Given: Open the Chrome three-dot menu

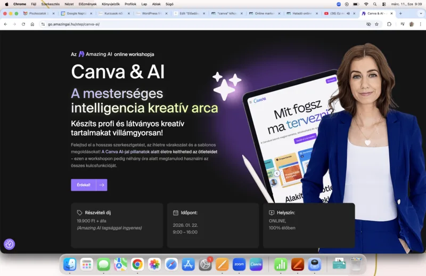Looking at the screenshot, I should 420,24.
